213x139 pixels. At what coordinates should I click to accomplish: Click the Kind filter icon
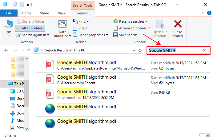pos(75,21)
